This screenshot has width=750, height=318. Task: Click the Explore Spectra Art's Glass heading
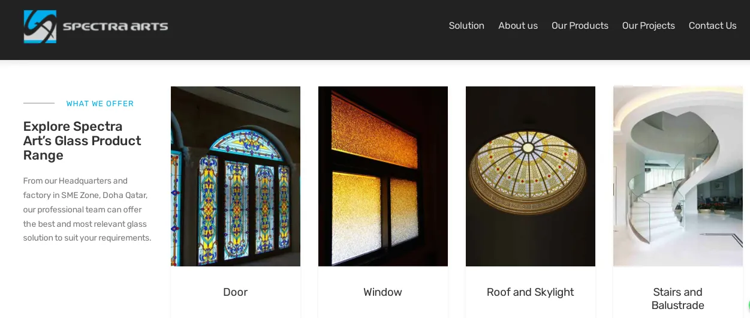pos(82,141)
